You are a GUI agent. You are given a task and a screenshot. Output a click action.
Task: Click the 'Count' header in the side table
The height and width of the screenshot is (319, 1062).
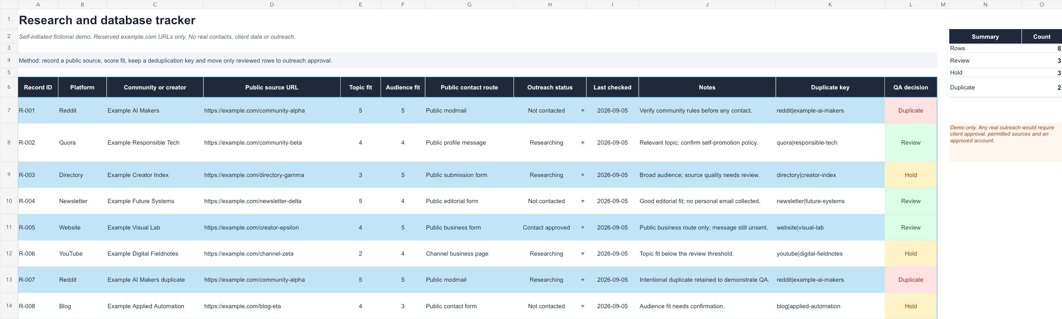pos(1041,37)
